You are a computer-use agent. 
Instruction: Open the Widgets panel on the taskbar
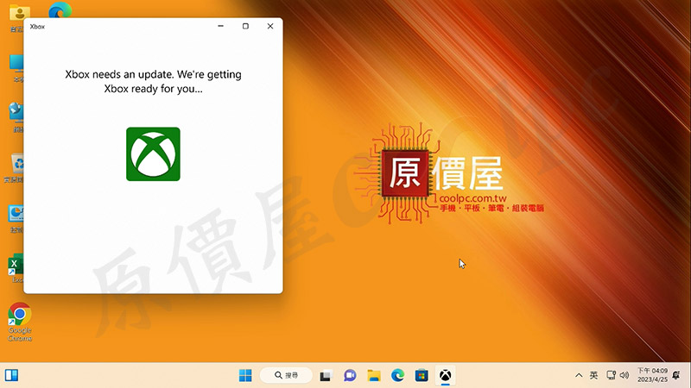click(x=12, y=375)
